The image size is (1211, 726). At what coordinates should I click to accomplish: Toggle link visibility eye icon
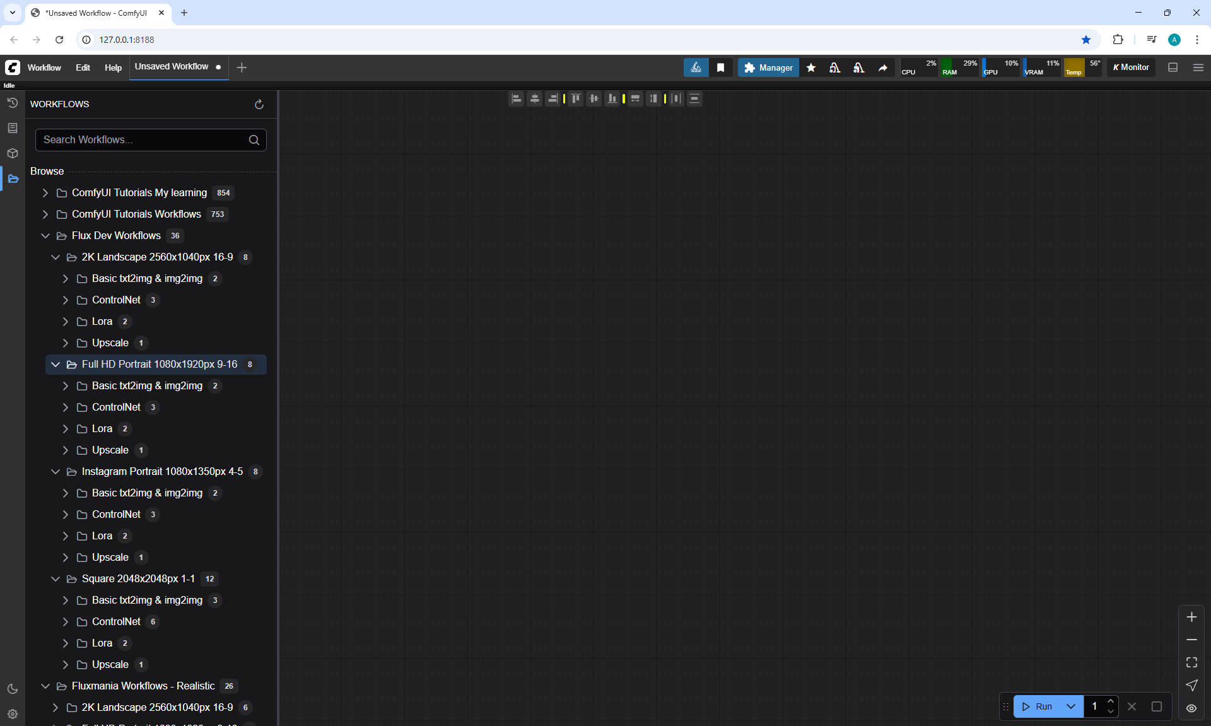coord(1191,708)
